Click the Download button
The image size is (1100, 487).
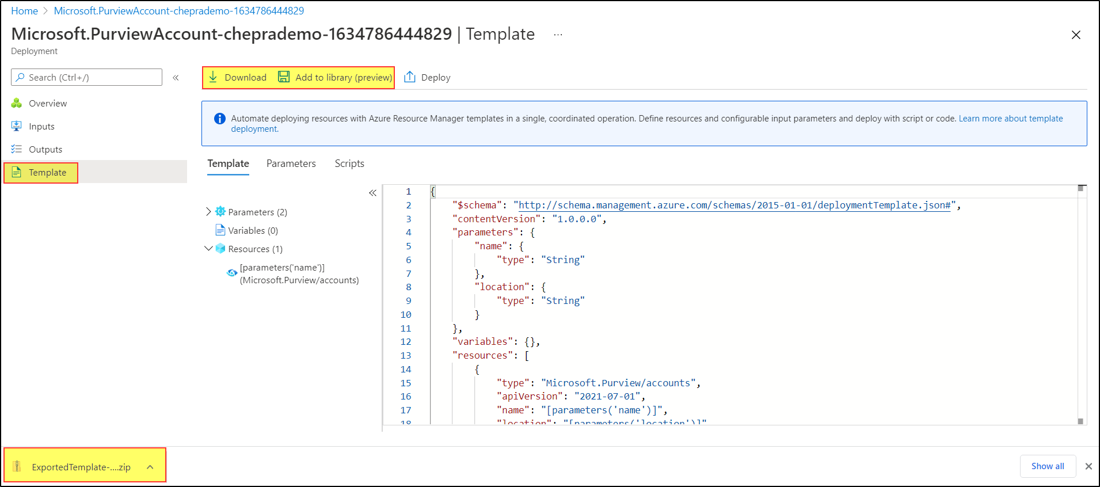pyautogui.click(x=238, y=77)
